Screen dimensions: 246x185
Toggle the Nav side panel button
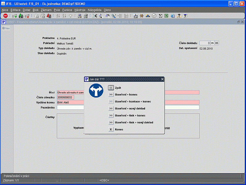point(6,28)
